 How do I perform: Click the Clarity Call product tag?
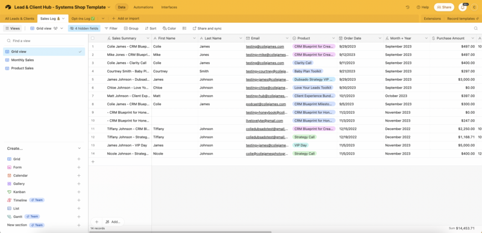(303, 63)
